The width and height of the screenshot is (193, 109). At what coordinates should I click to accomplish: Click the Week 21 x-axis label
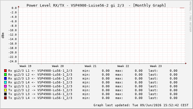click(x=91, y=66)
